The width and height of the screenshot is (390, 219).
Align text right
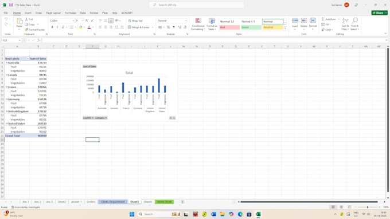(x=111, y=27)
